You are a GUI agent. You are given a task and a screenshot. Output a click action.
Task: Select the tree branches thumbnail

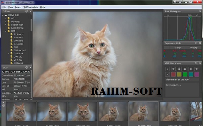coord(196,112)
